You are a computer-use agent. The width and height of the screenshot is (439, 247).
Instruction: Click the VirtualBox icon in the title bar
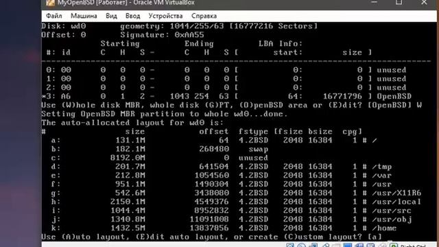[50, 3]
